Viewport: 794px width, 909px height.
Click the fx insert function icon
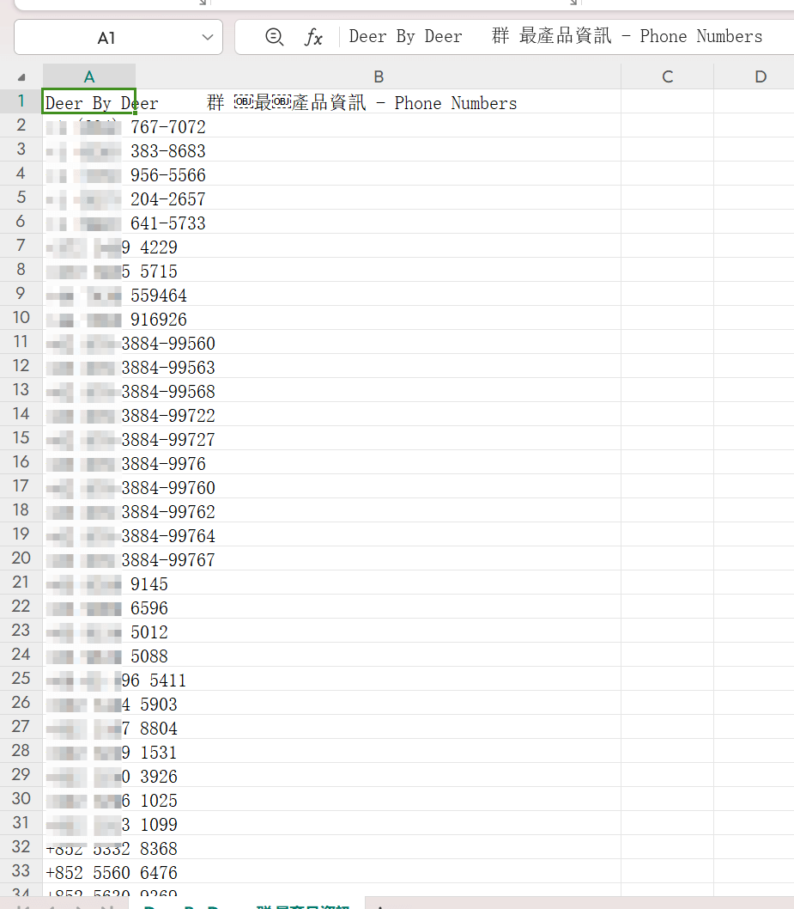[313, 37]
